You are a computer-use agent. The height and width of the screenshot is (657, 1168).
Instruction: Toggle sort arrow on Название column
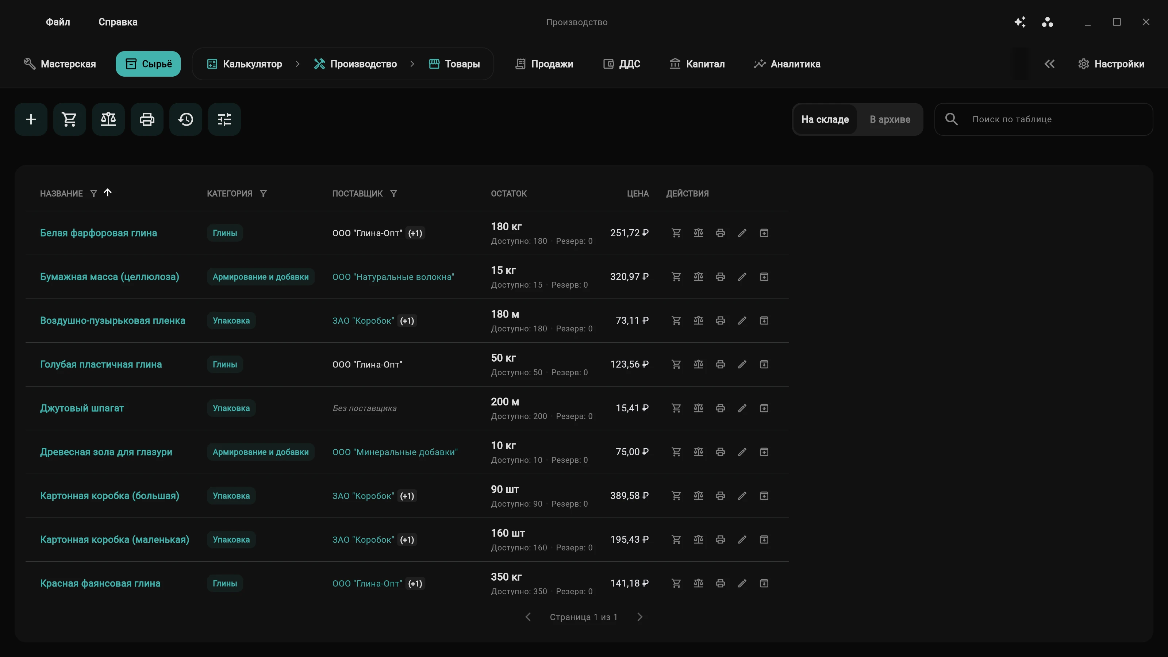107,193
